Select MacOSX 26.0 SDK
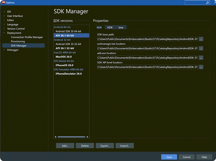This screenshot has height=161, width=216. point(64,57)
